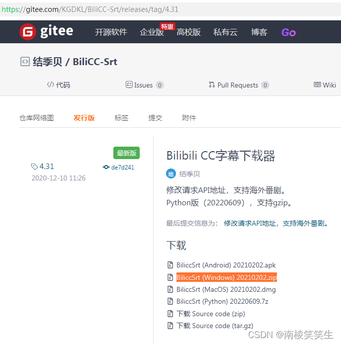Click the Pull Requests count badge 0
This screenshot has height=344, width=341.
(x=265, y=85)
